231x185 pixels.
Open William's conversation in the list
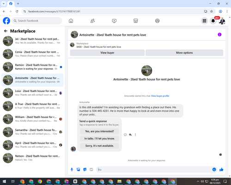(x=32, y=119)
